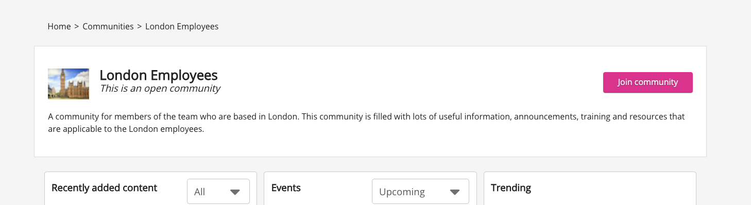The height and width of the screenshot is (205, 751).
Task: Click empty space right of Trending heading
Action: [x=613, y=188]
